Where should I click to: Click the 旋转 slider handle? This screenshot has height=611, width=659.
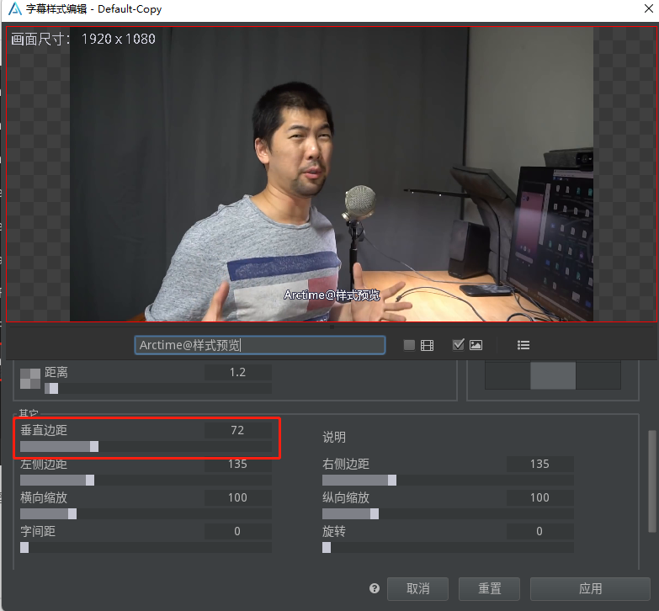pos(327,547)
